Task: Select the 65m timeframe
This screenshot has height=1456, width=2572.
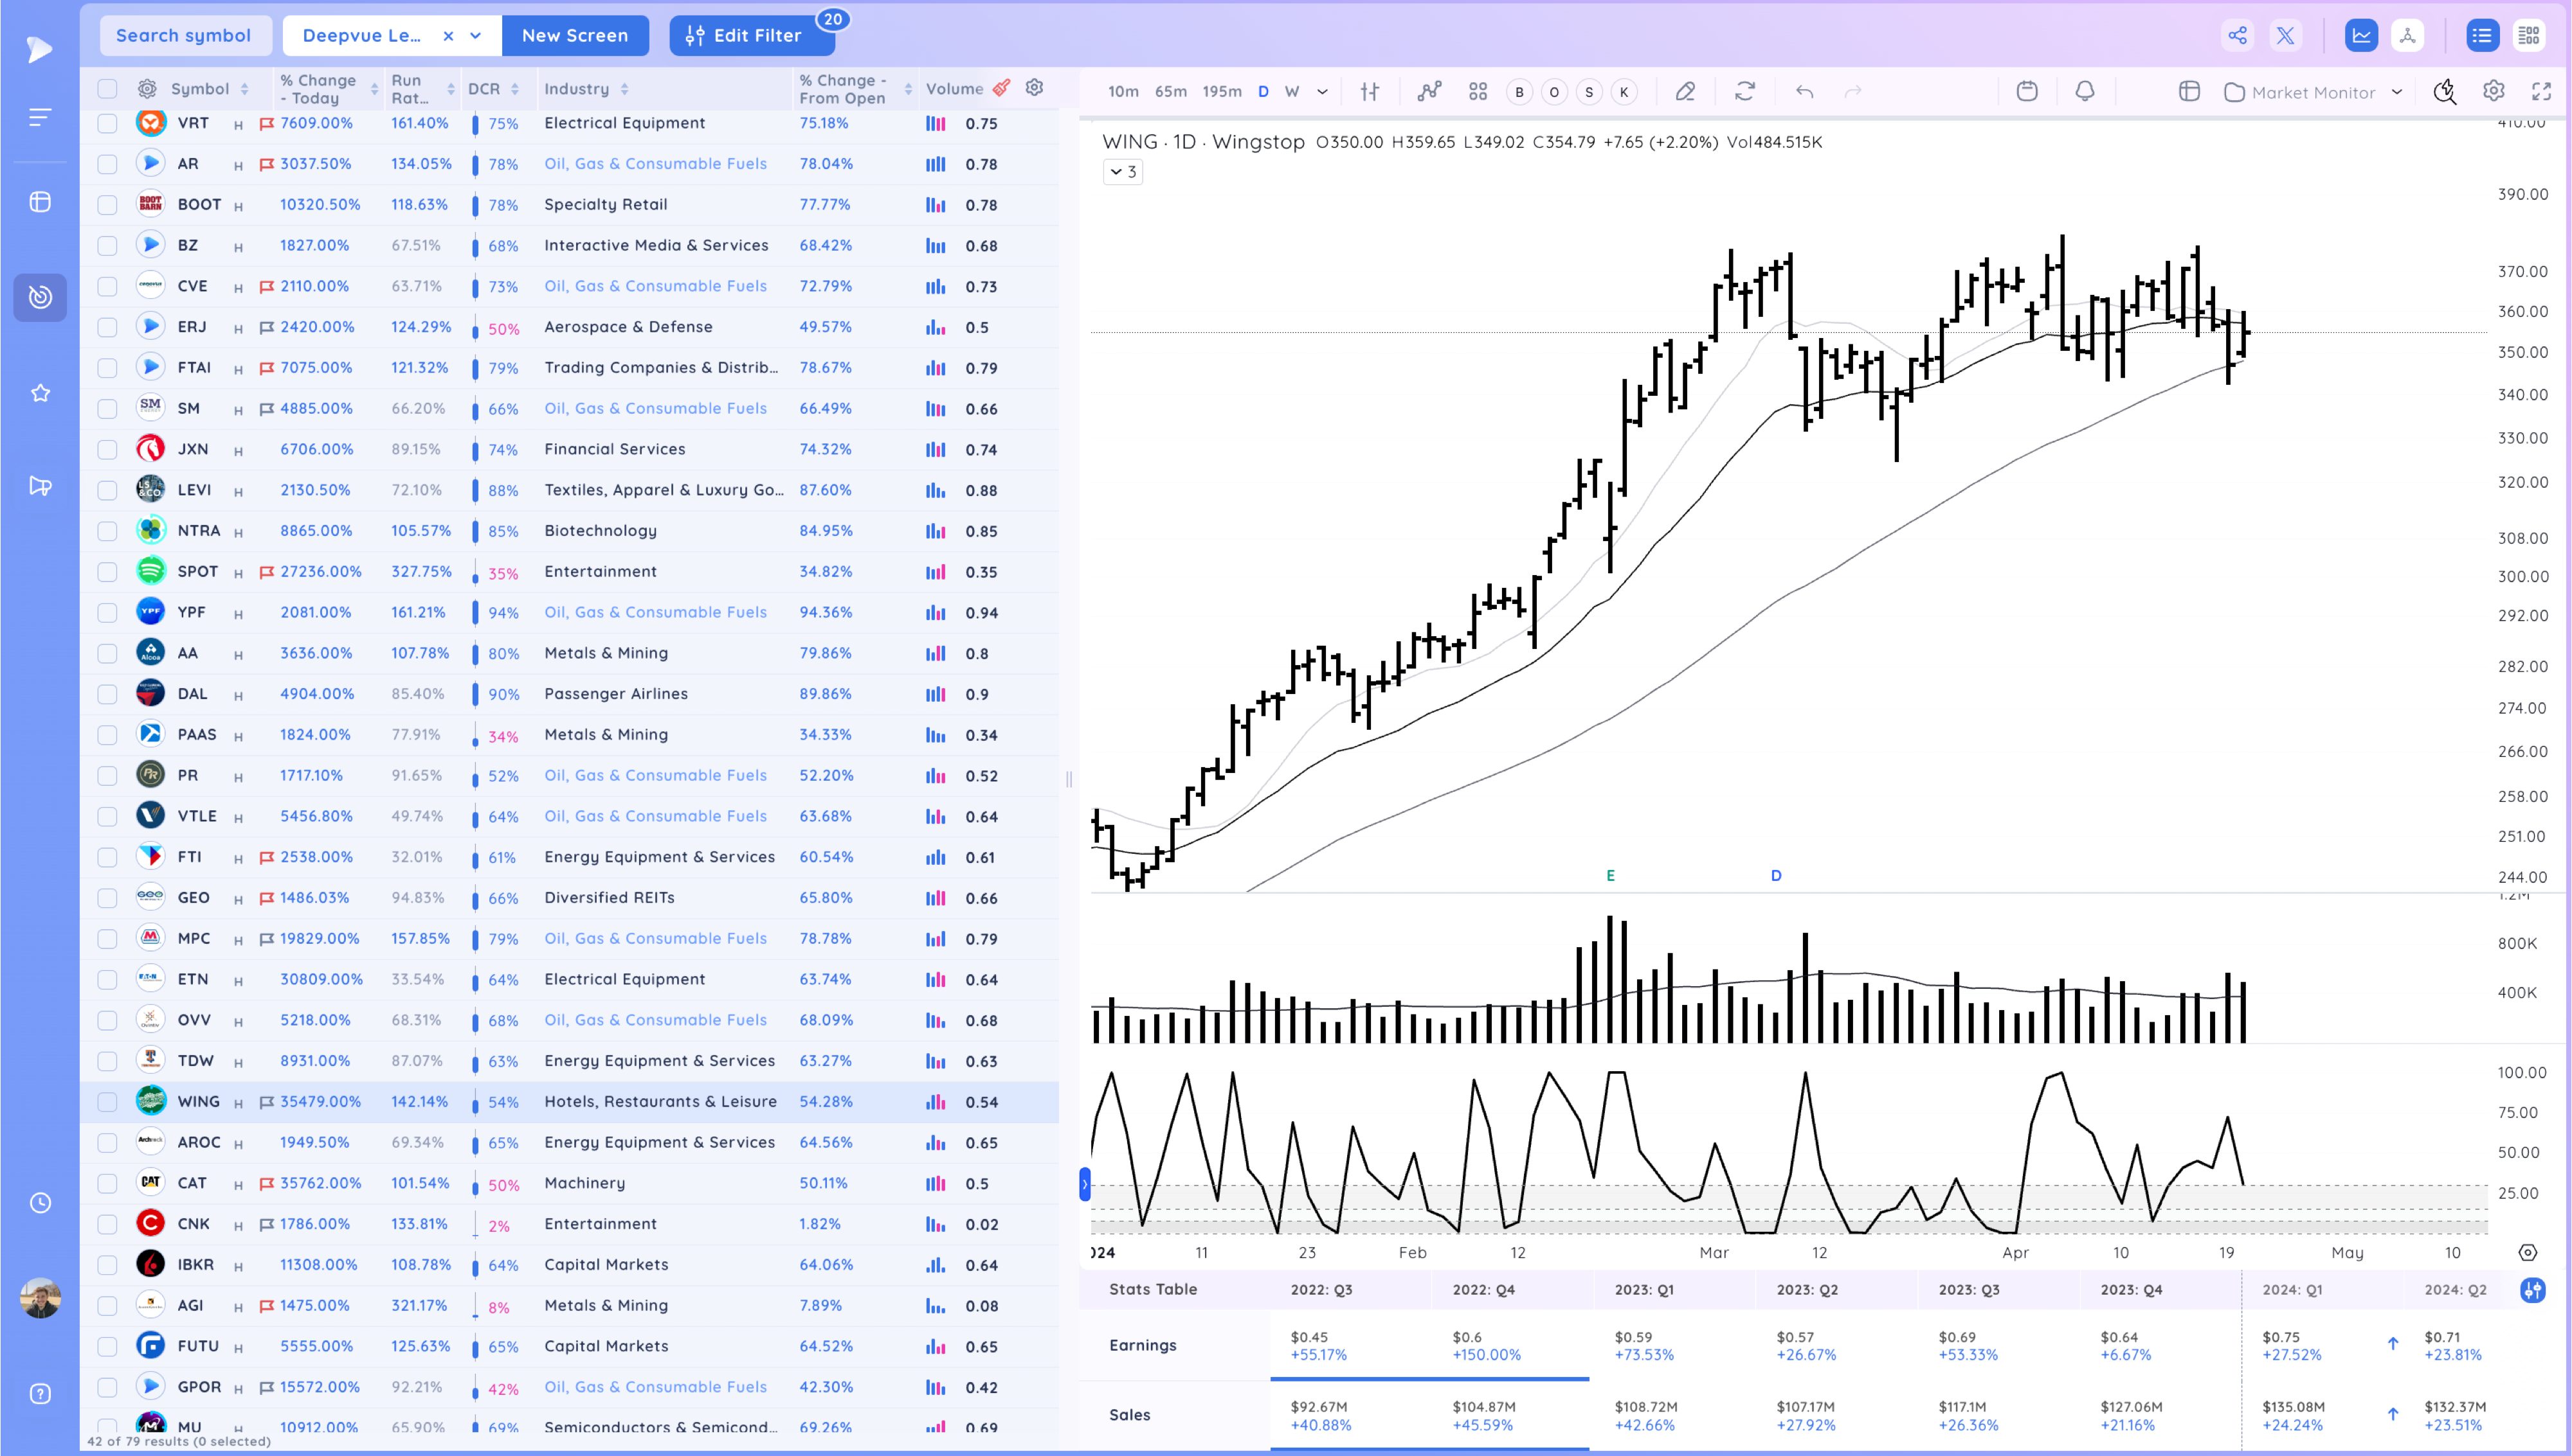Action: 1170,91
